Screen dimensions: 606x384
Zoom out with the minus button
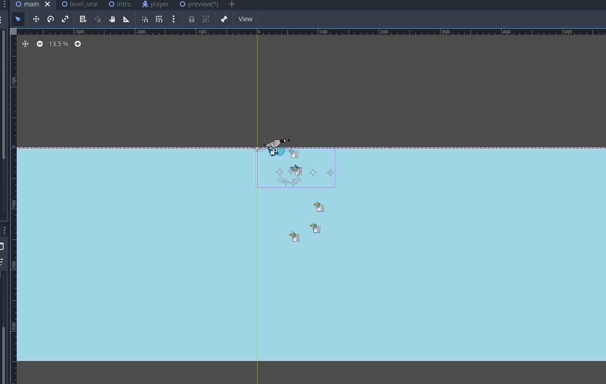pyautogui.click(x=40, y=44)
